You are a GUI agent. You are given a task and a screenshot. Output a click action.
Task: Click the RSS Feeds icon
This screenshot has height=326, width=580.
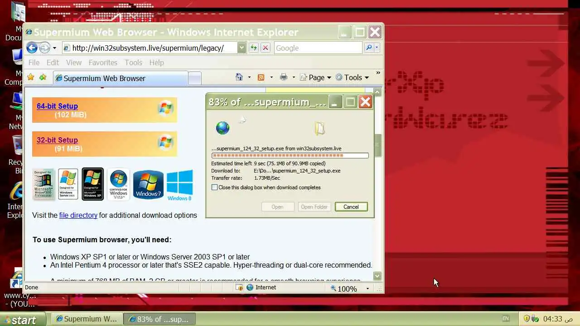[x=261, y=77]
